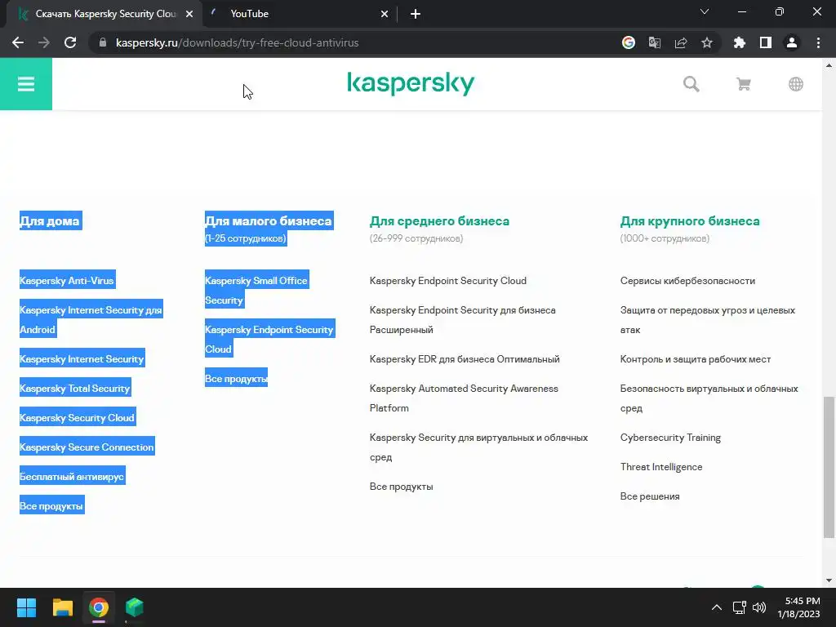Show hidden tray icons chevron
The height and width of the screenshot is (627, 836).
pyautogui.click(x=717, y=607)
